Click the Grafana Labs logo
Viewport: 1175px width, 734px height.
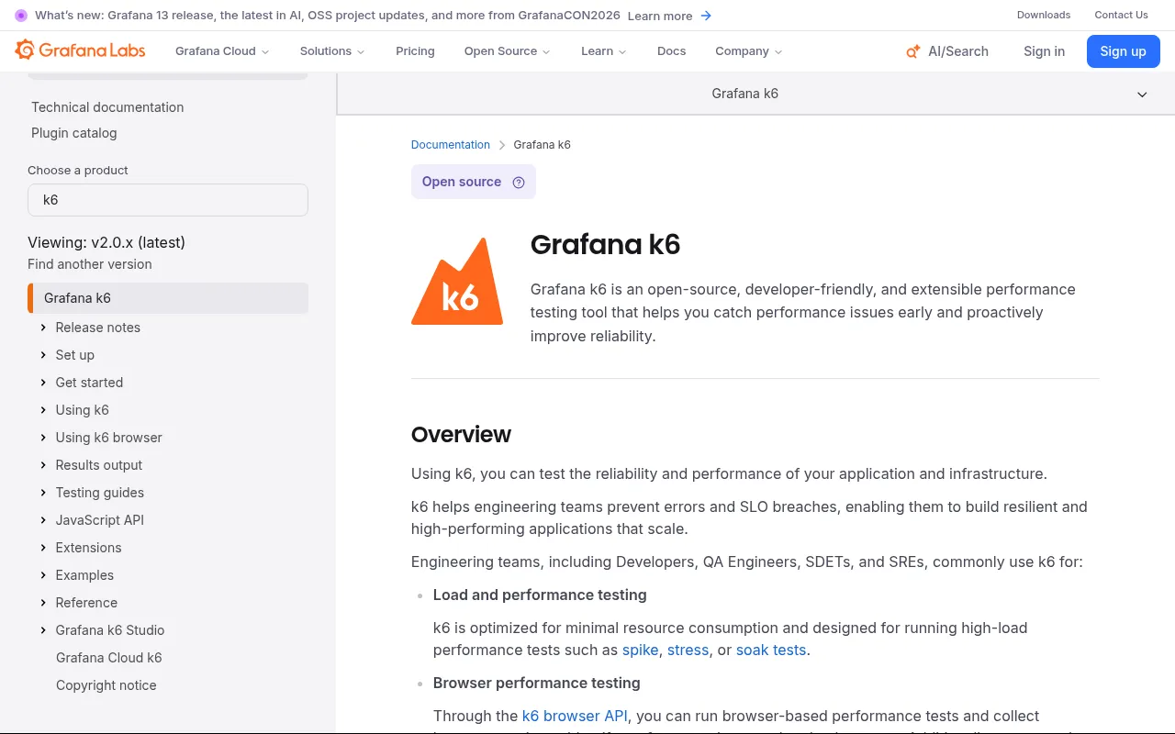[80, 50]
